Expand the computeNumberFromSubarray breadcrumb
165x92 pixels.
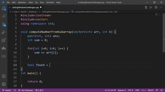[96, 12]
